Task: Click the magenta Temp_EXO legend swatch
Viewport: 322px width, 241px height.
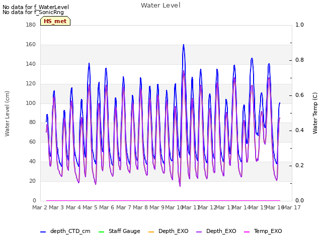Action: [x=247, y=232]
